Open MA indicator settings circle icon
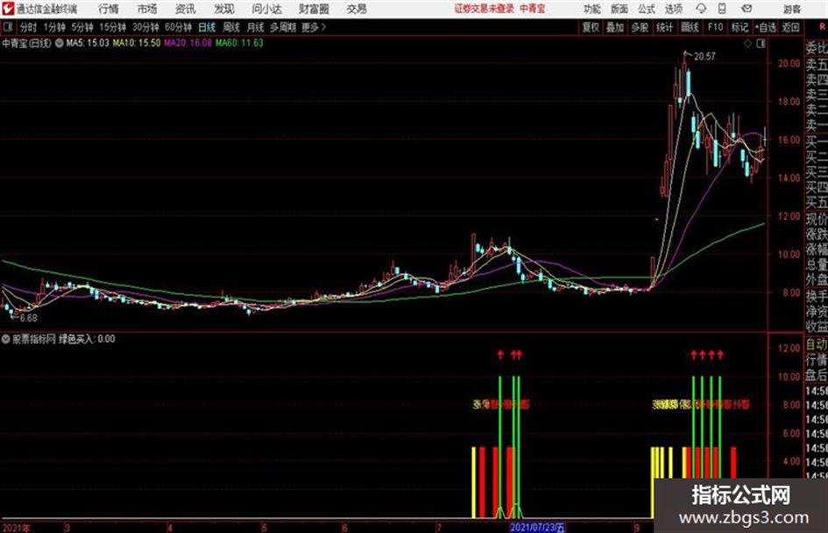The height and width of the screenshot is (533, 828). click(x=60, y=43)
